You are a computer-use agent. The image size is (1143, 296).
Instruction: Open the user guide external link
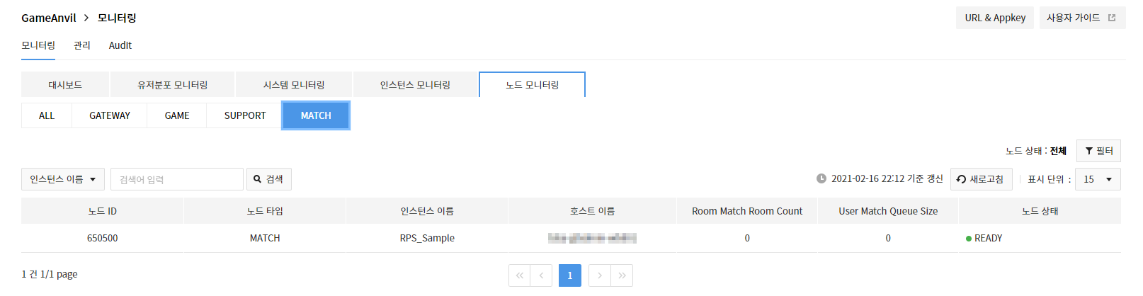[x=1082, y=18]
